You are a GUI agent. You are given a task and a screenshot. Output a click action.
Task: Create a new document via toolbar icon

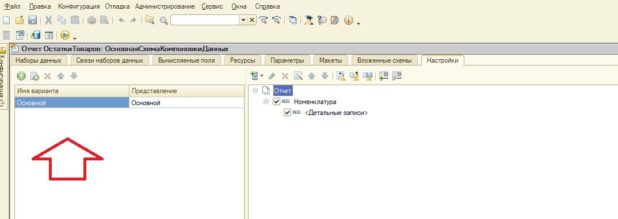(6, 21)
